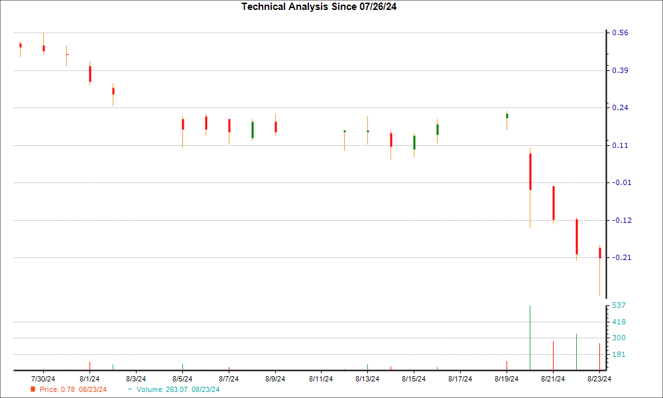Select the red candlestick on 8/22/24
Image resolution: width=663 pixels, height=398 pixels.
tap(576, 236)
